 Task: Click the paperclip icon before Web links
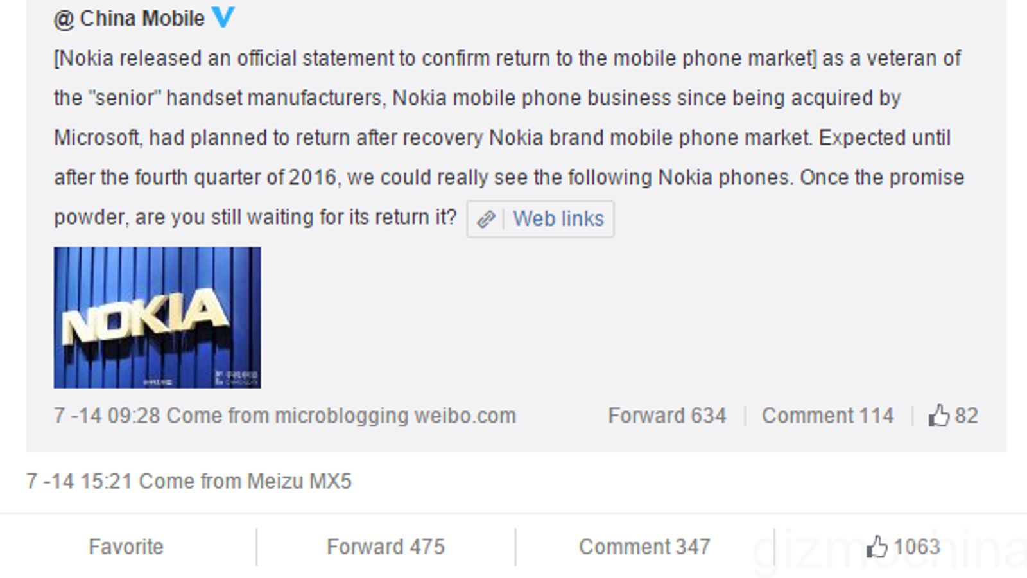coord(486,220)
